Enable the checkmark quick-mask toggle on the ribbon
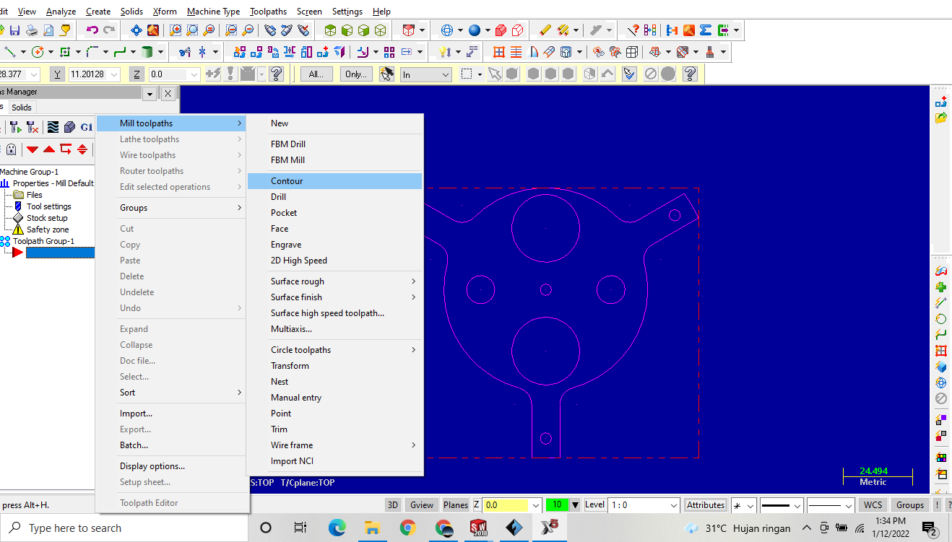This screenshot has width=952, height=542. pos(628,73)
